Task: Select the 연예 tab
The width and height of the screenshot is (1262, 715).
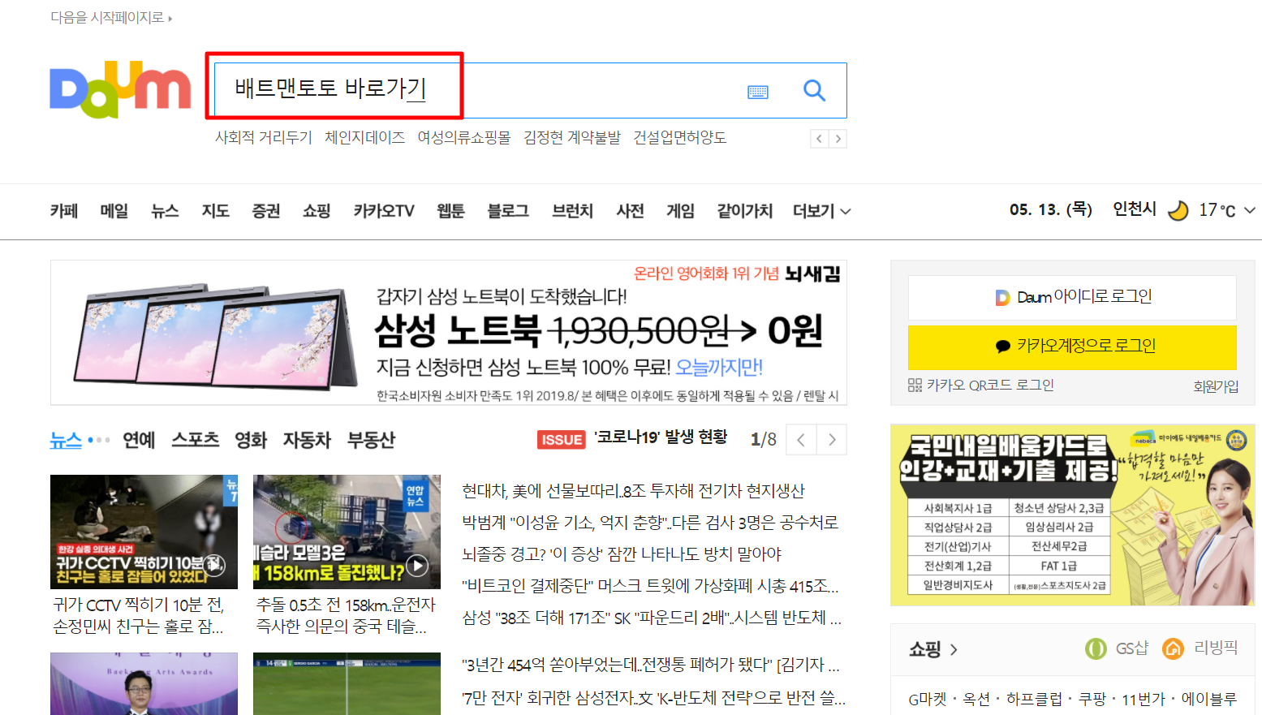Action: click(139, 440)
